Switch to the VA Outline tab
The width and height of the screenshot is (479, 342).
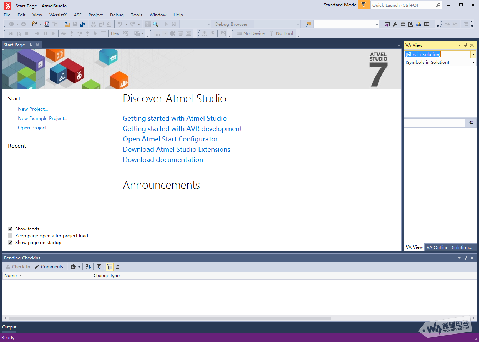(437, 248)
